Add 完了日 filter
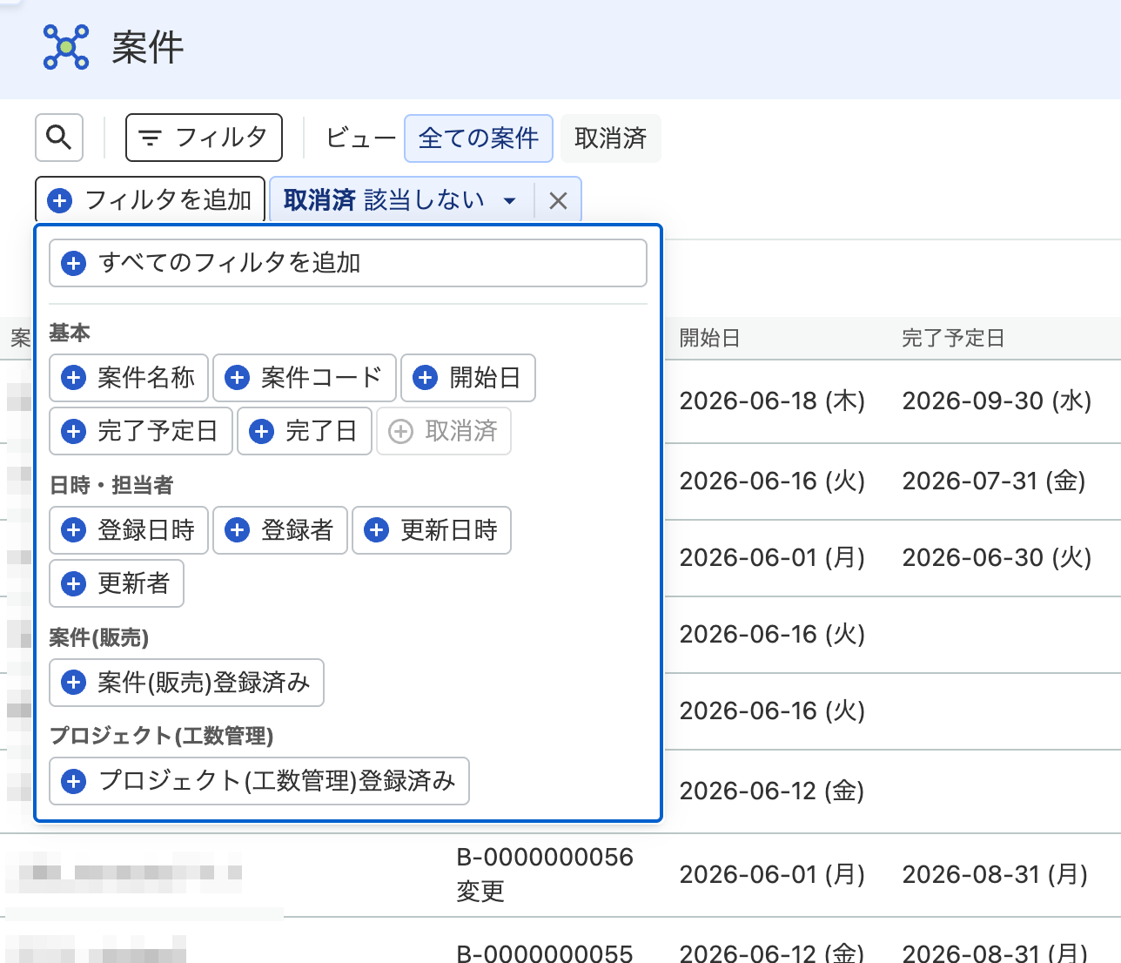The height and width of the screenshot is (963, 1121). click(305, 431)
